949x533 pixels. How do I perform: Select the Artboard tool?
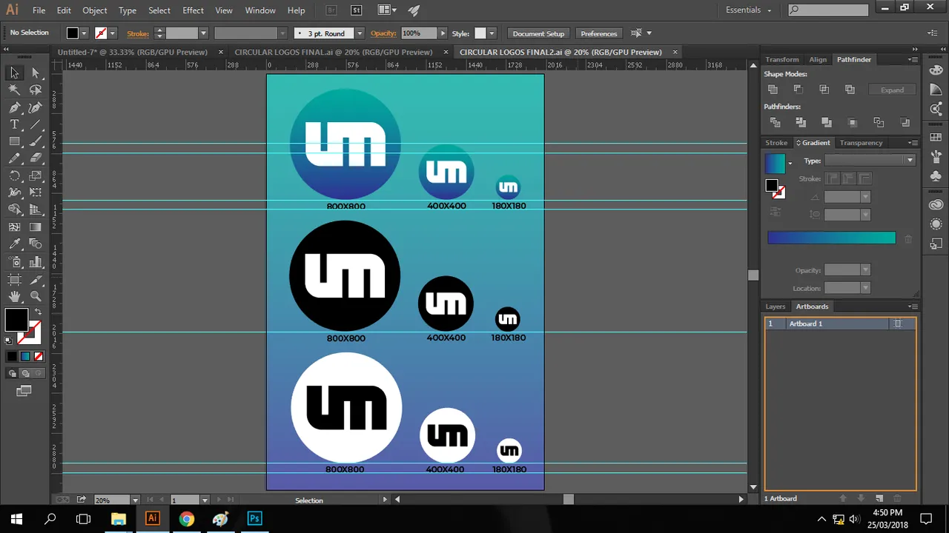click(x=14, y=279)
